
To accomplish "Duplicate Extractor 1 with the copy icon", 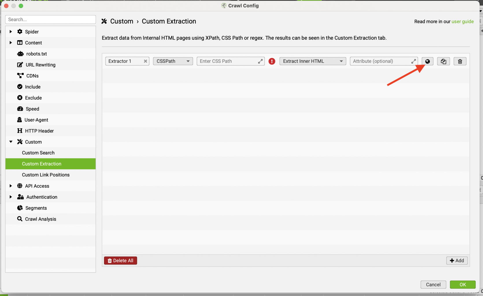I will 443,61.
